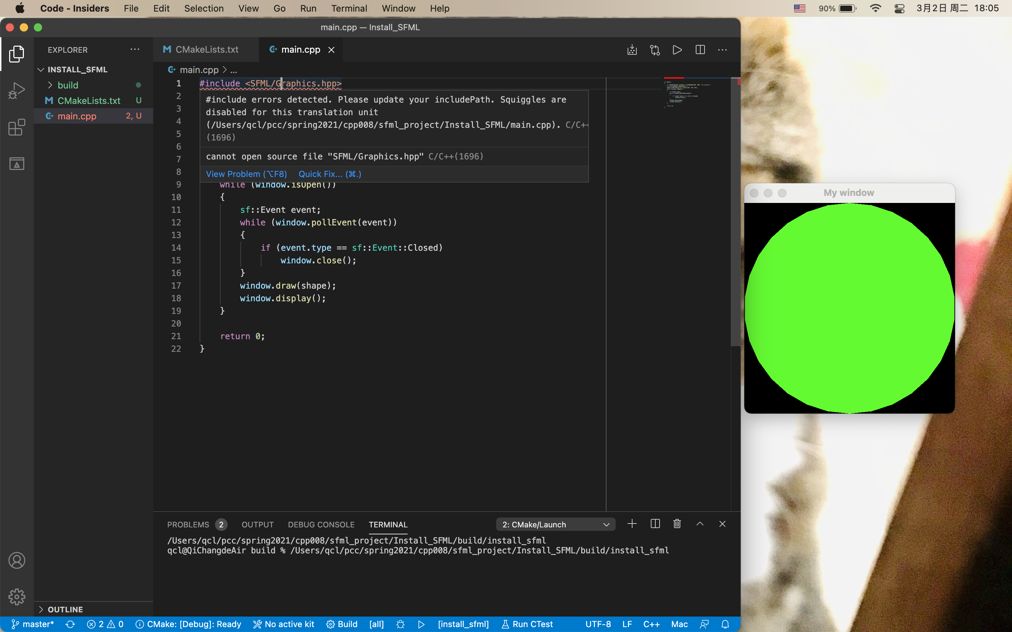1012x632 pixels.
Task: Launch target via status bar play icon
Action: [421, 624]
